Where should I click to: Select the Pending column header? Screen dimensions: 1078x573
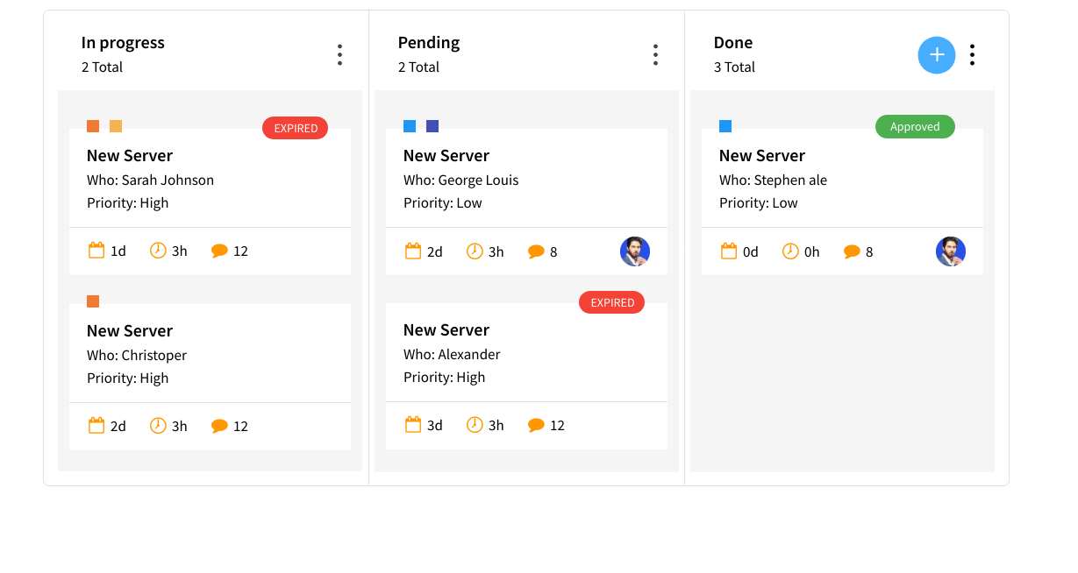pyautogui.click(x=429, y=42)
